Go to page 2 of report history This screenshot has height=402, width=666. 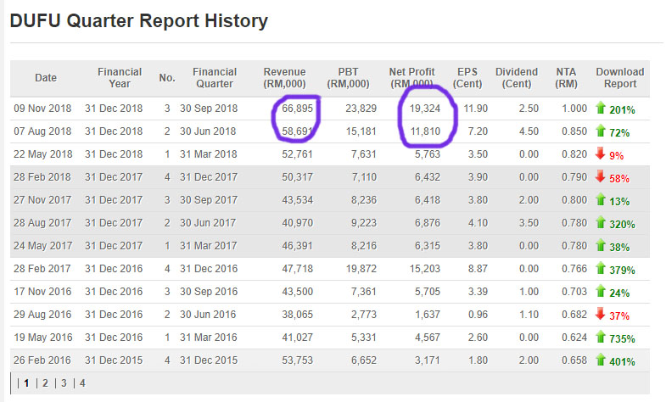click(45, 383)
